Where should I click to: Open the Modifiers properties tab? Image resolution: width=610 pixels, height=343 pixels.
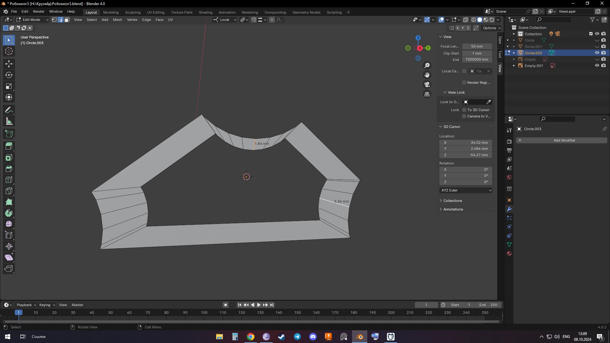[x=509, y=209]
